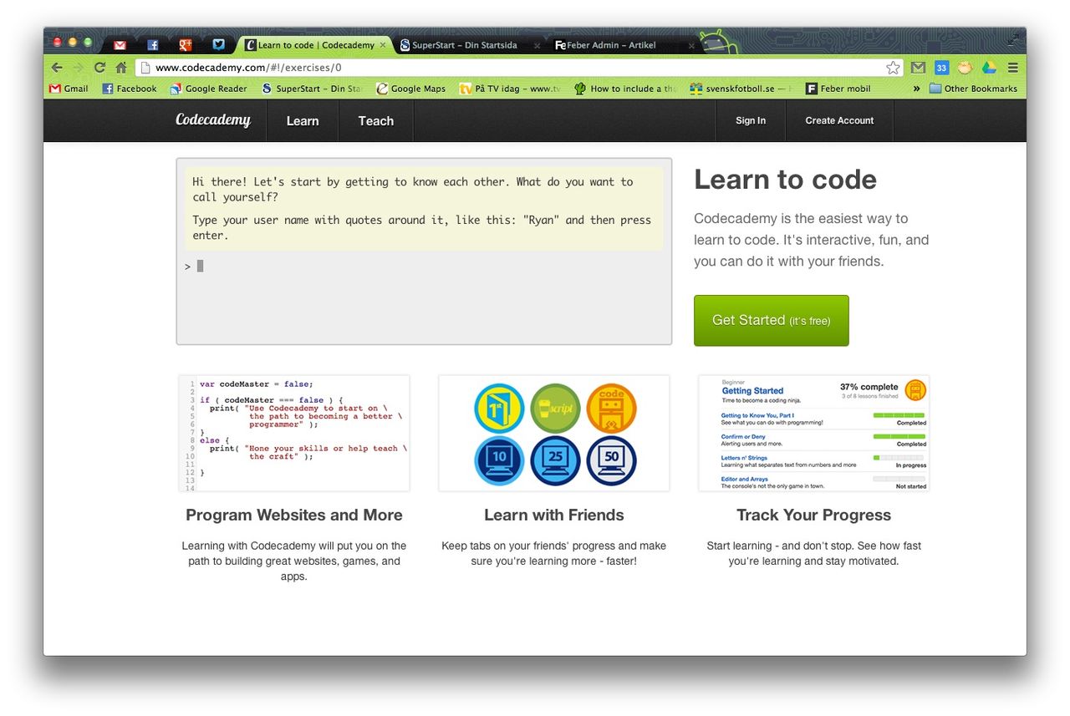The image size is (1070, 716).
Task: Open the Google Drive extension icon
Action: coord(989,68)
